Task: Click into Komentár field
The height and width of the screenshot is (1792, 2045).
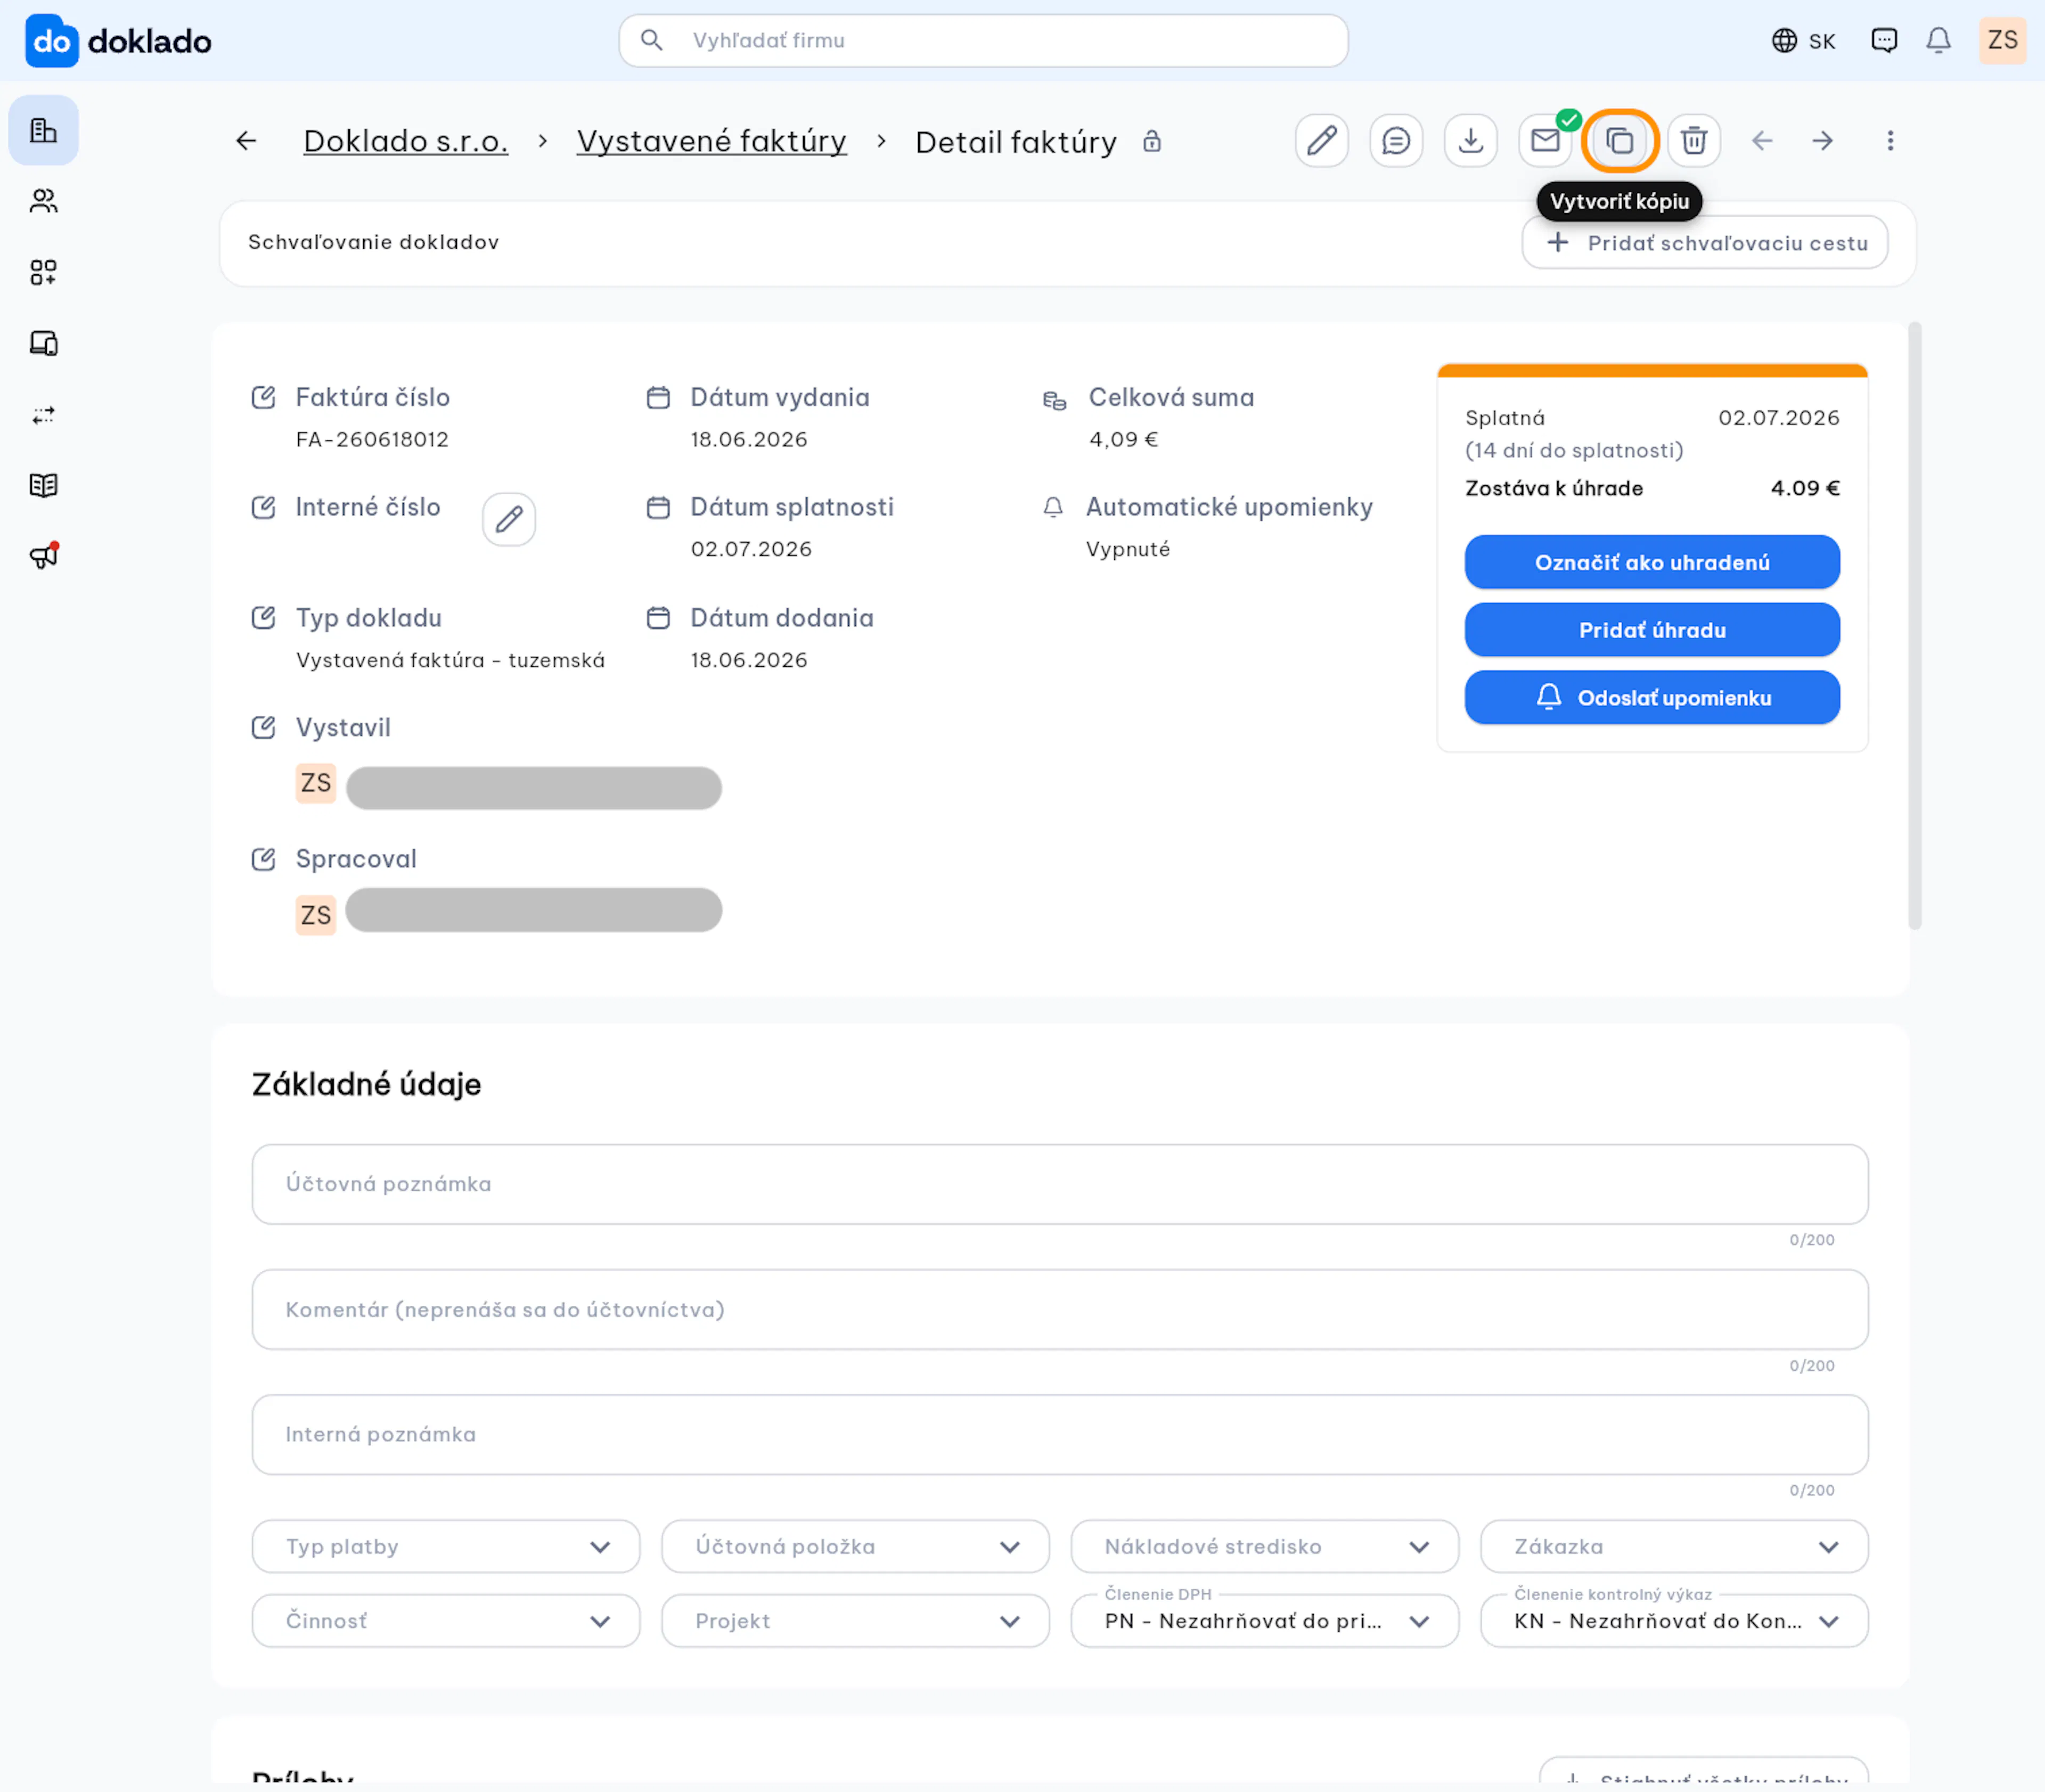Action: click(x=1060, y=1310)
